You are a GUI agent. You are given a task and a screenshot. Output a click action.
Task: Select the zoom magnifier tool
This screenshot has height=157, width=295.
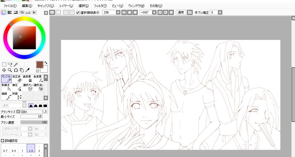point(10,70)
